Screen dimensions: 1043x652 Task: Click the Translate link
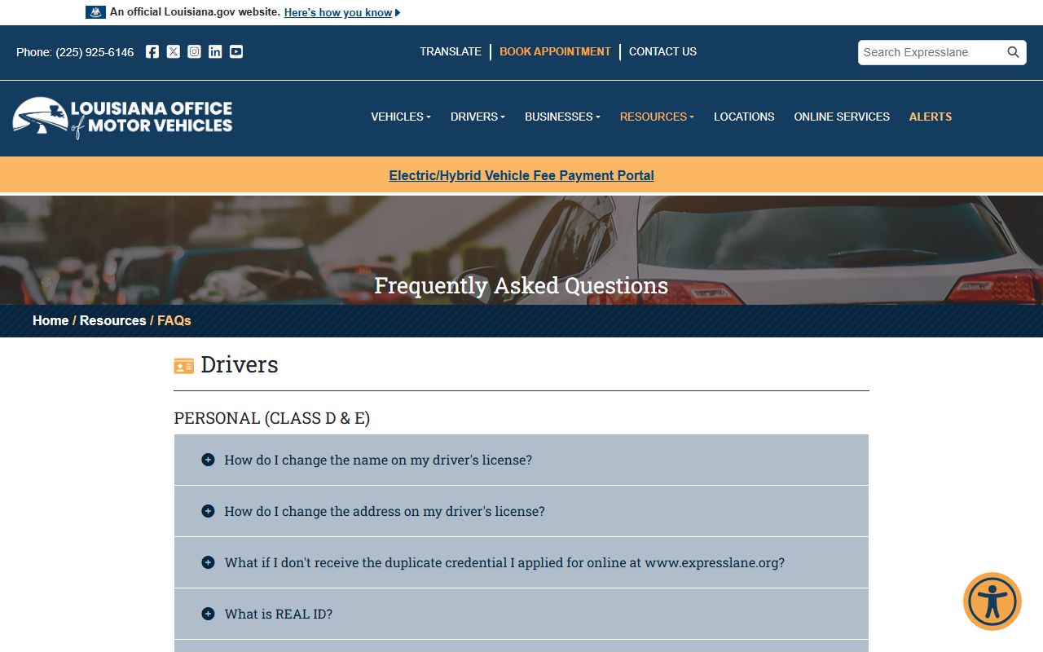point(451,51)
